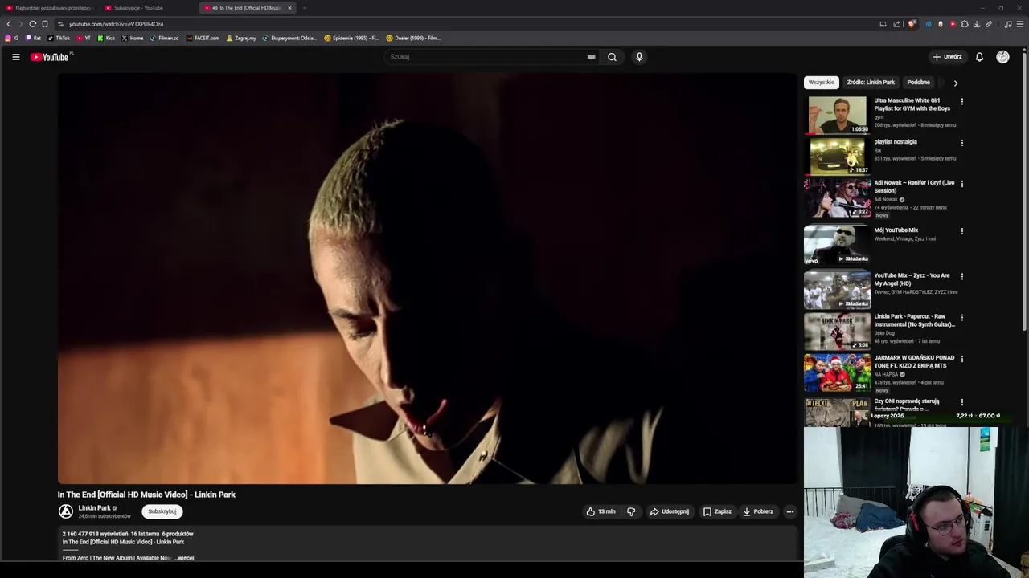The image size is (1029, 578).
Task: Open 'Adi Nowak – Renifer i Gryf' title
Action: point(914,186)
